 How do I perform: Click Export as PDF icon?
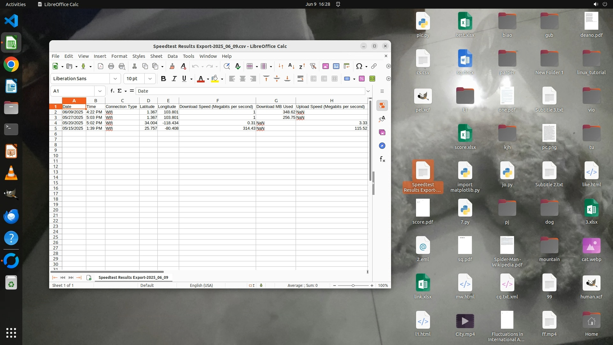pos(101,66)
